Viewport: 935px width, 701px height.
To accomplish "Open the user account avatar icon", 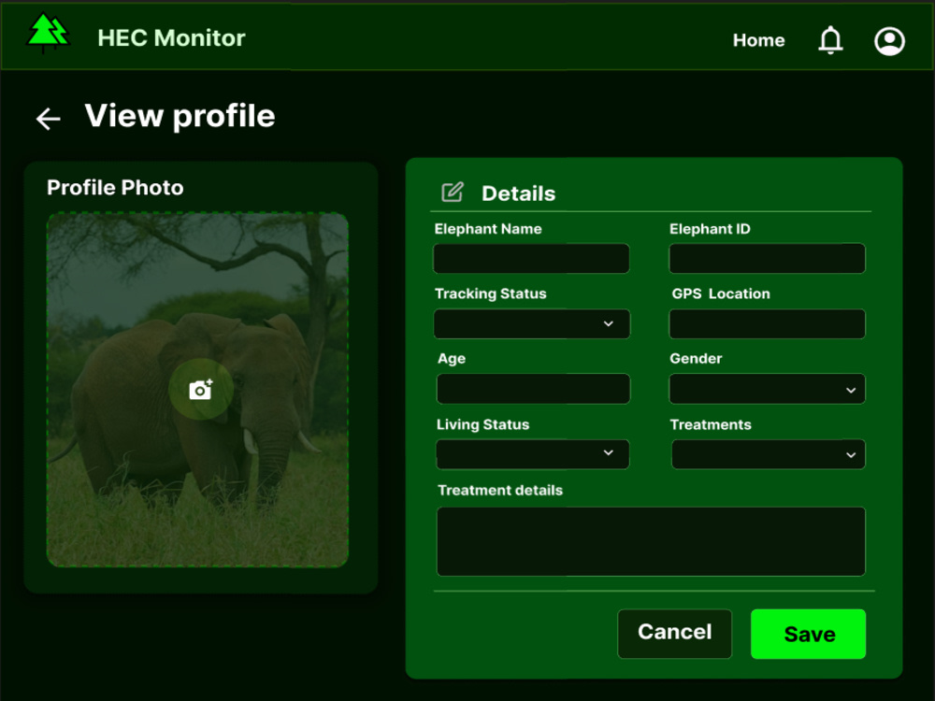I will (x=889, y=41).
